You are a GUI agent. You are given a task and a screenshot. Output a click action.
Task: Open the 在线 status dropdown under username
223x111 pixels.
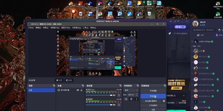(x=203, y=25)
